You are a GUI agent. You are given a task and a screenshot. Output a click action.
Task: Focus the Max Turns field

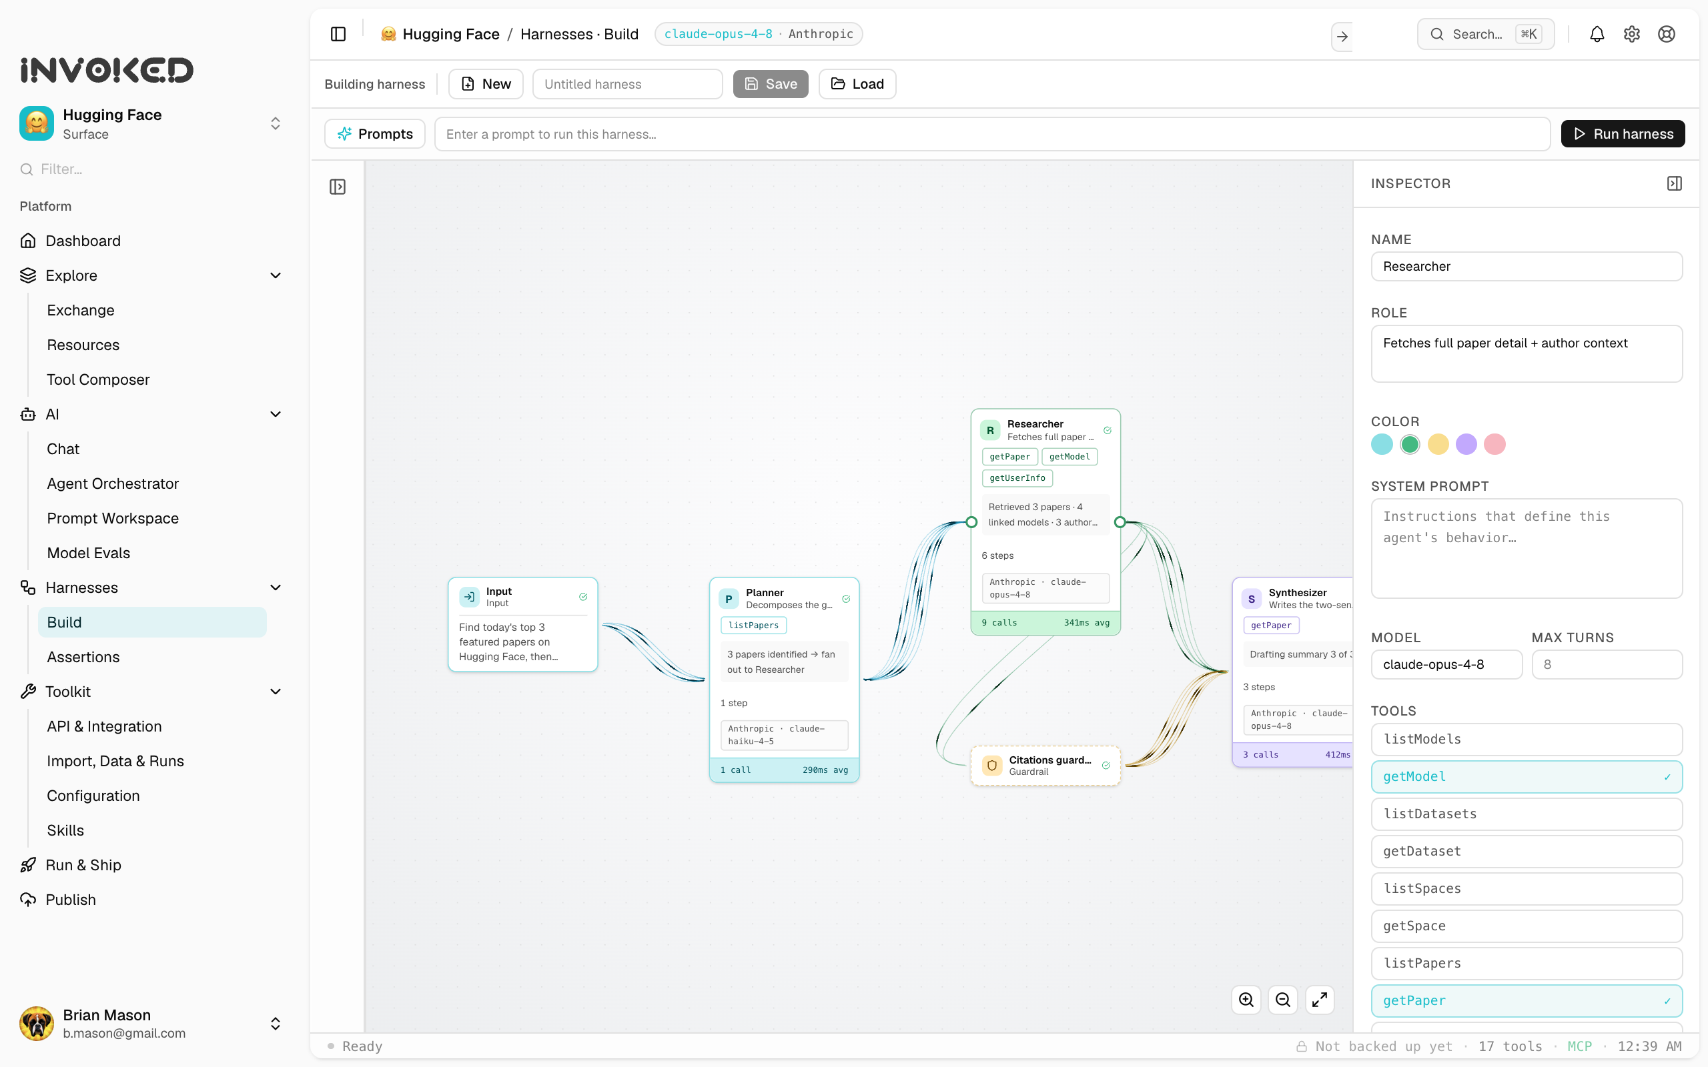tap(1607, 664)
